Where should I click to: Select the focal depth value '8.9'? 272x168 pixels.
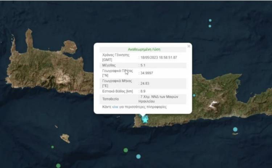click(143, 91)
